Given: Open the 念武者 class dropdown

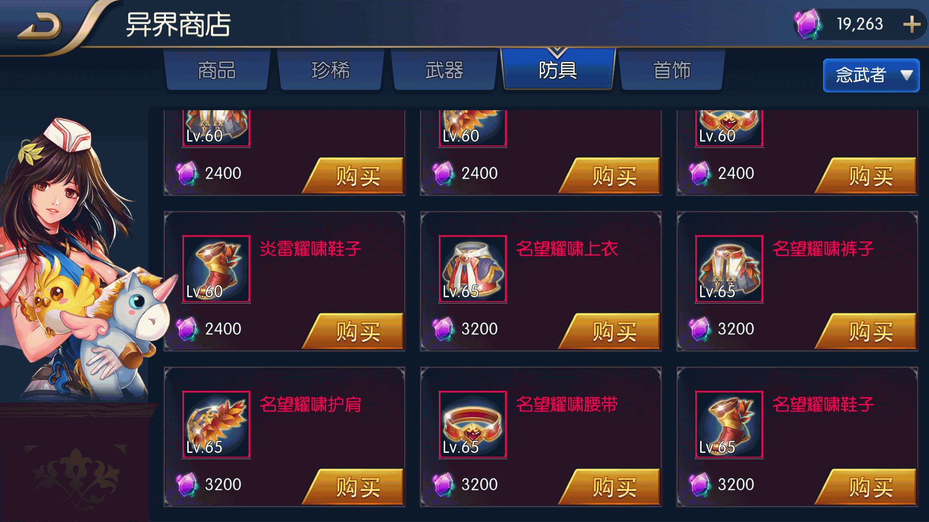Looking at the screenshot, I should (x=871, y=75).
